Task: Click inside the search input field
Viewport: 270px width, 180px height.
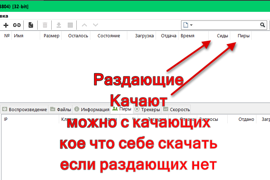Action: point(226,25)
